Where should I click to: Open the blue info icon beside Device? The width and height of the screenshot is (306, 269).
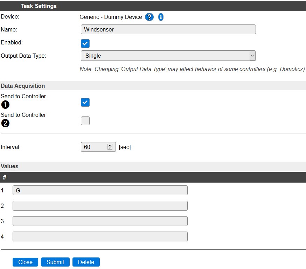click(161, 17)
